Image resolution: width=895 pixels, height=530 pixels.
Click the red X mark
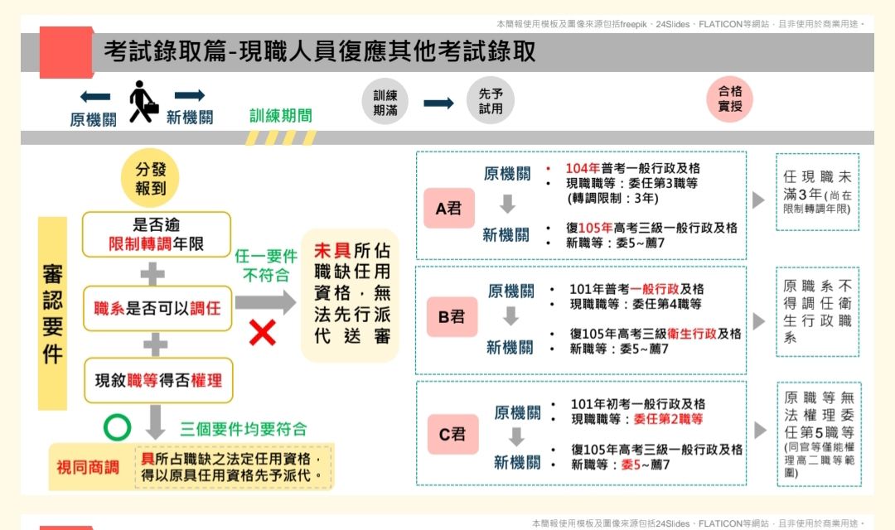(263, 333)
